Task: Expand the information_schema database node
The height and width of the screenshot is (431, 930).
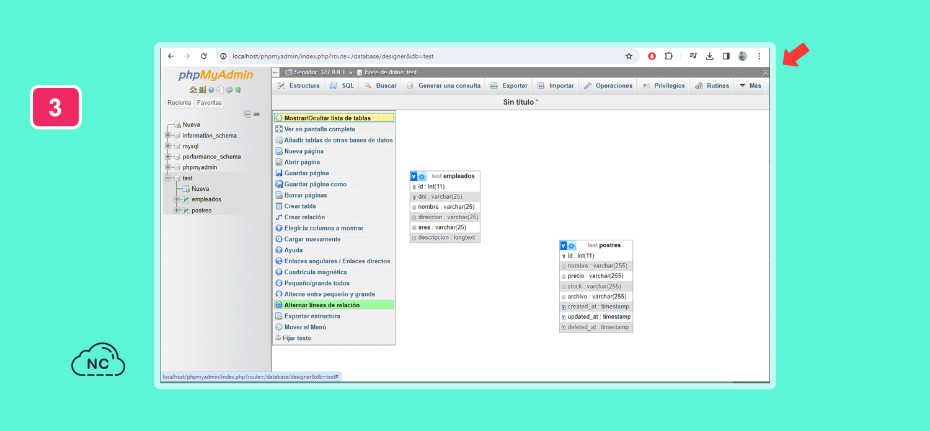Action: 168,136
